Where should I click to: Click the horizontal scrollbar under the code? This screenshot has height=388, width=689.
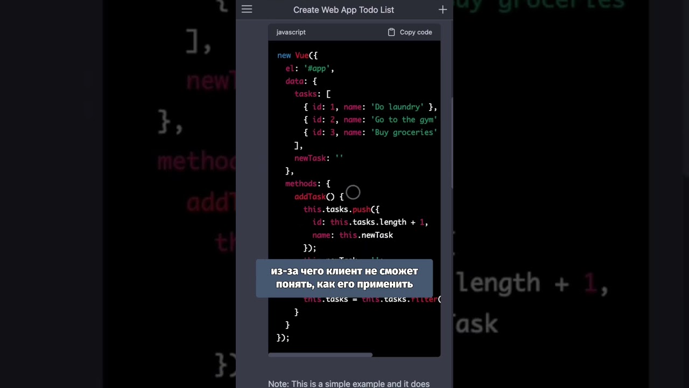coord(320,355)
